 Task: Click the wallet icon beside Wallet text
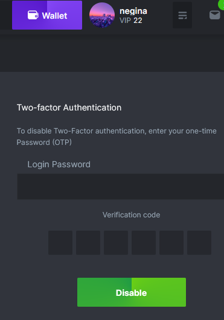33,15
